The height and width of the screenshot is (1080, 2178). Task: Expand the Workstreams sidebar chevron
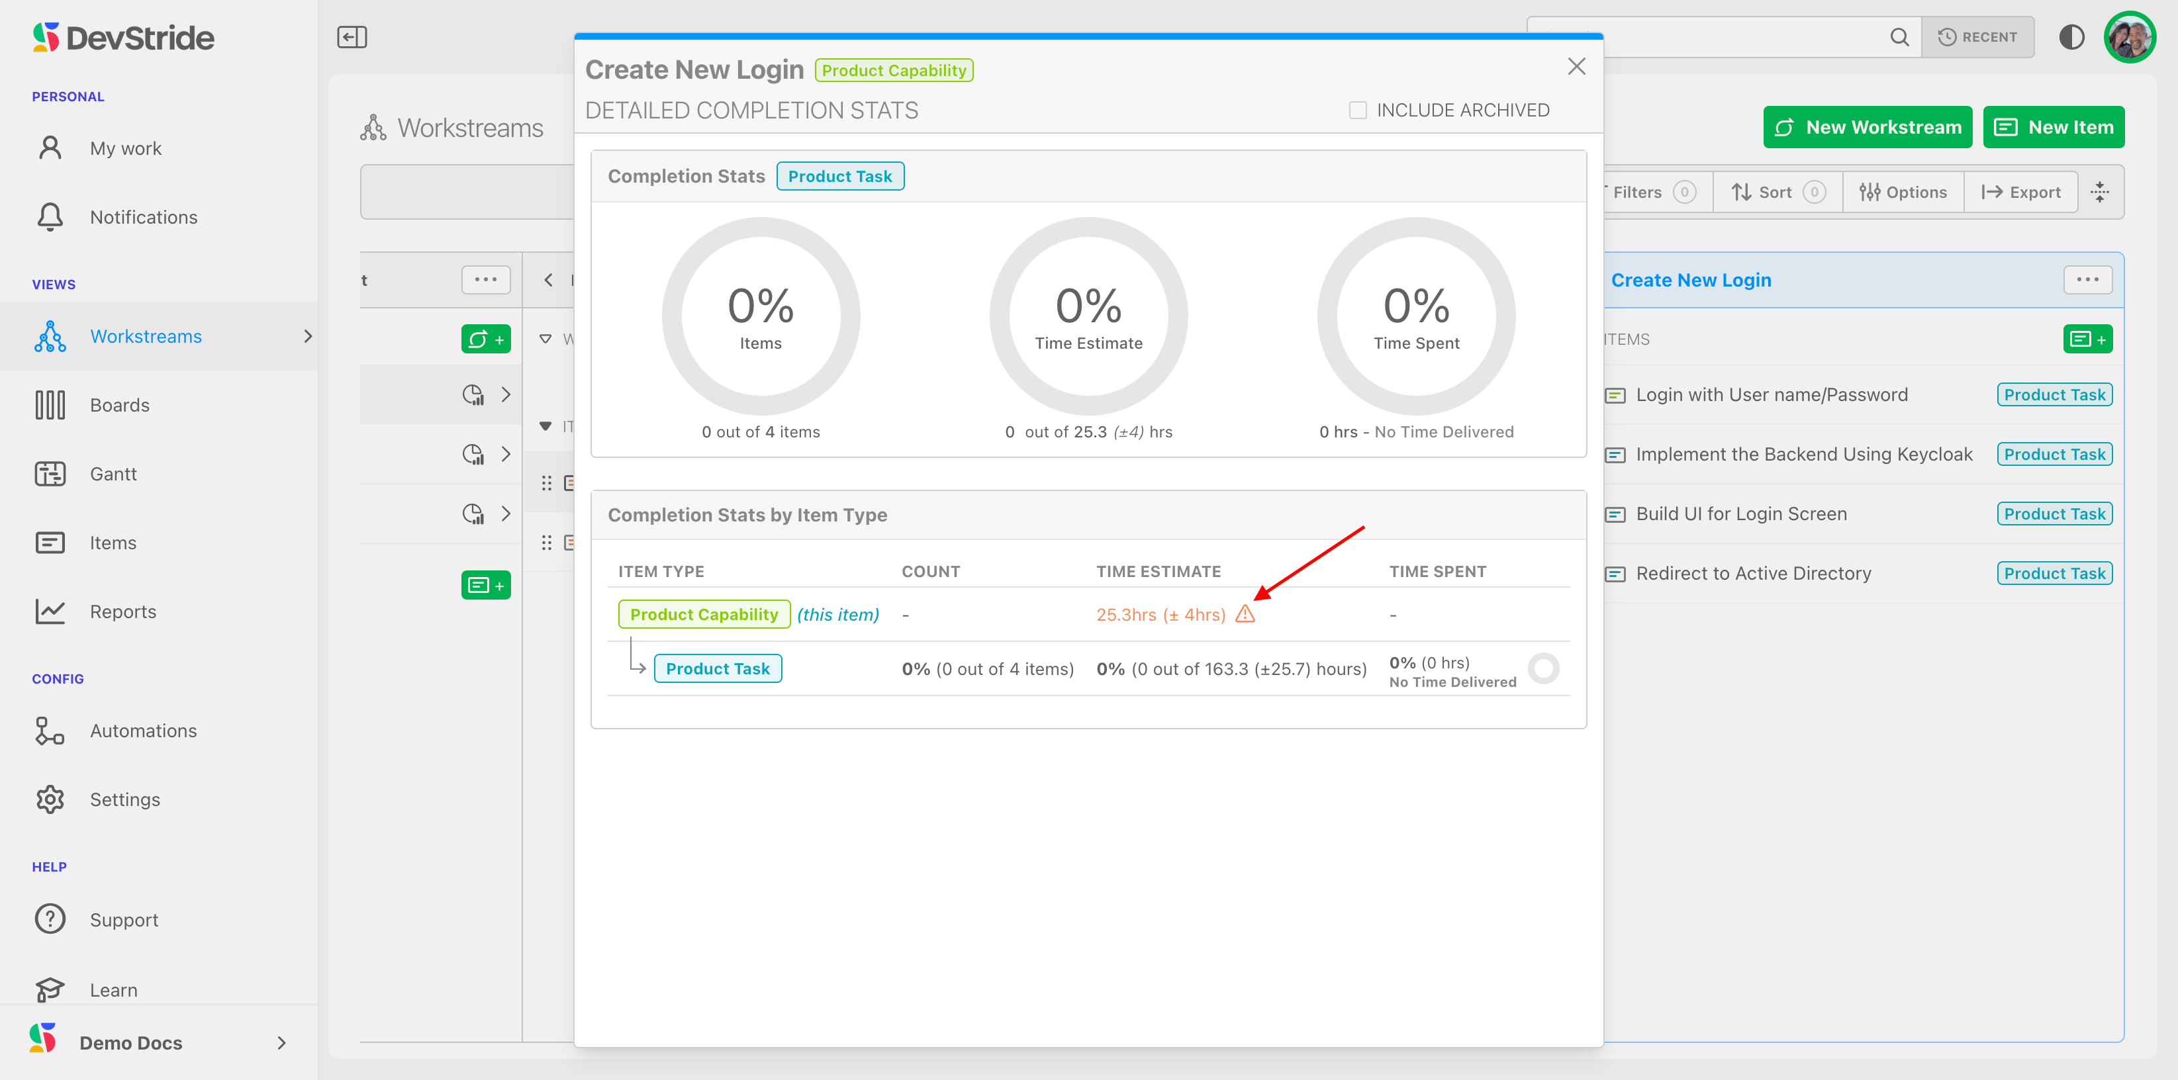click(308, 336)
